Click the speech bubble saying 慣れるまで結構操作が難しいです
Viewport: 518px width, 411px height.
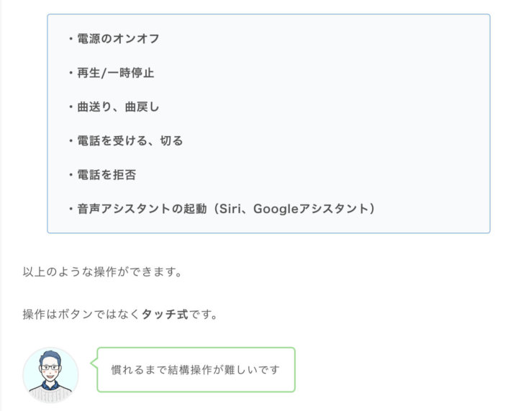(196, 370)
